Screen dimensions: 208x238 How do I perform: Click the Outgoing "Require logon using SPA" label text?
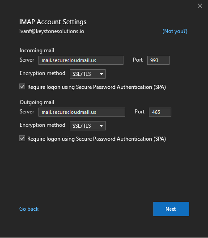[x=97, y=139]
